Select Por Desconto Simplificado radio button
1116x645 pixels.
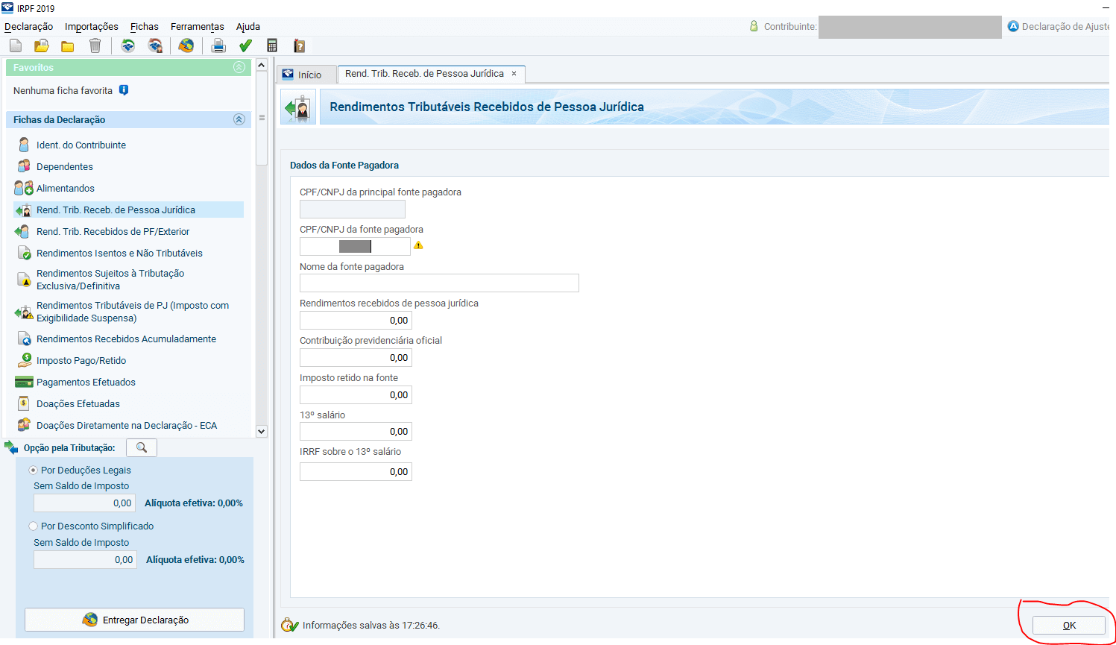(x=33, y=526)
